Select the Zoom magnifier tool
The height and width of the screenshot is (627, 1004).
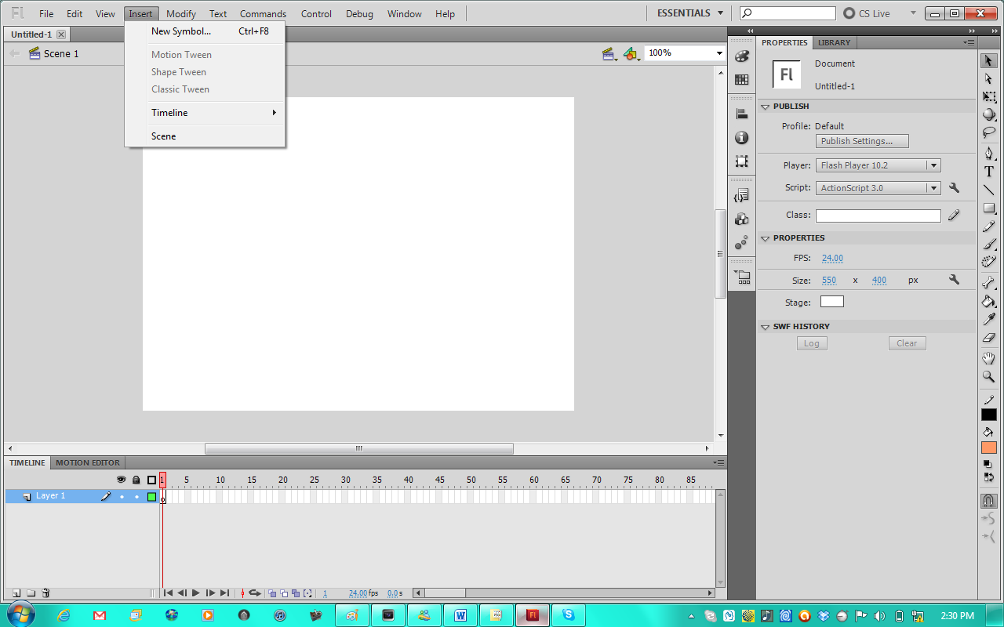coord(989,376)
